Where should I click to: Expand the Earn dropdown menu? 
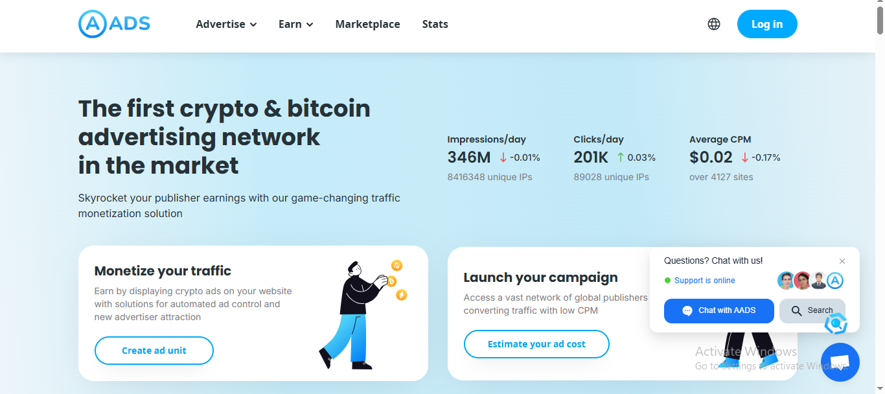pyautogui.click(x=296, y=24)
